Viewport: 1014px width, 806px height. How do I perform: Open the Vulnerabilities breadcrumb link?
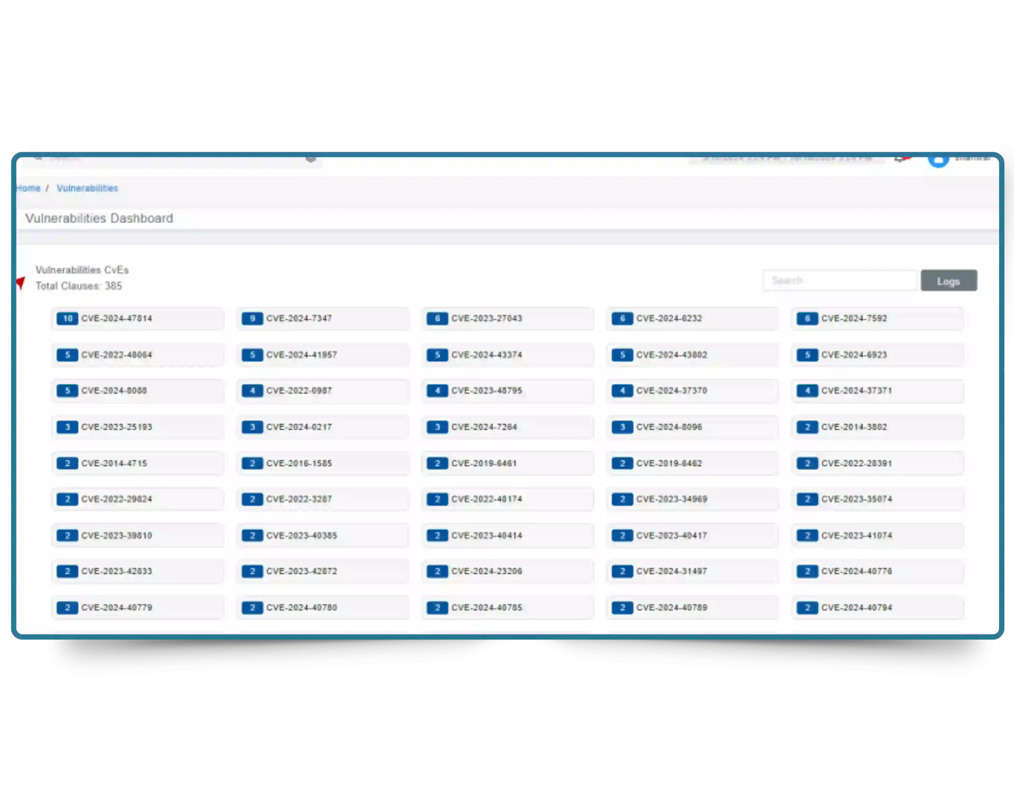(87, 188)
